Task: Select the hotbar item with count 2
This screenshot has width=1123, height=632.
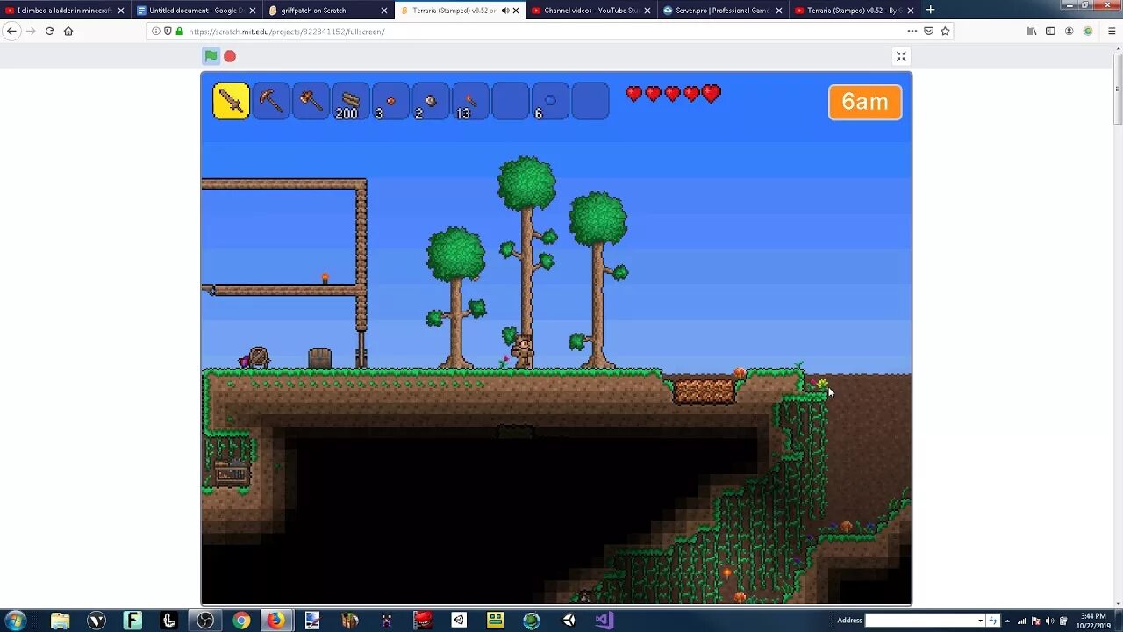Action: (x=430, y=101)
